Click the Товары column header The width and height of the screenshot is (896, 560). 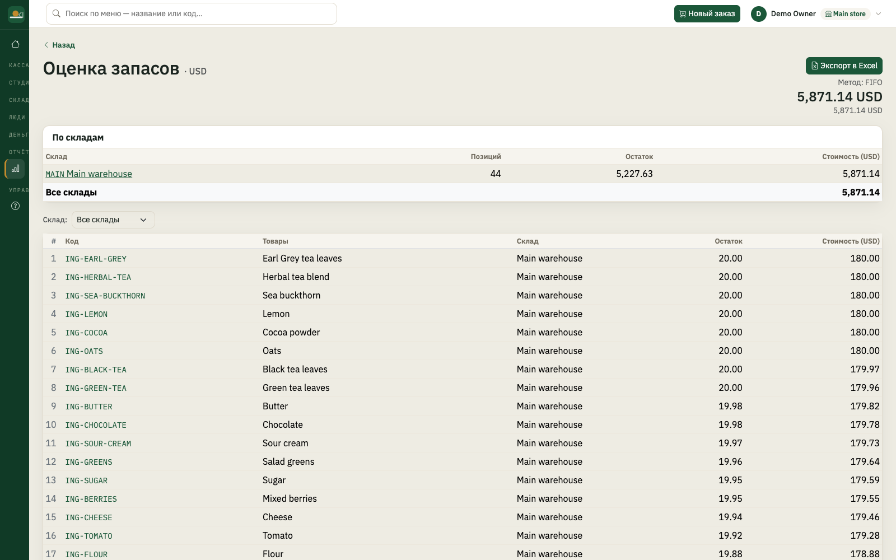(276, 241)
